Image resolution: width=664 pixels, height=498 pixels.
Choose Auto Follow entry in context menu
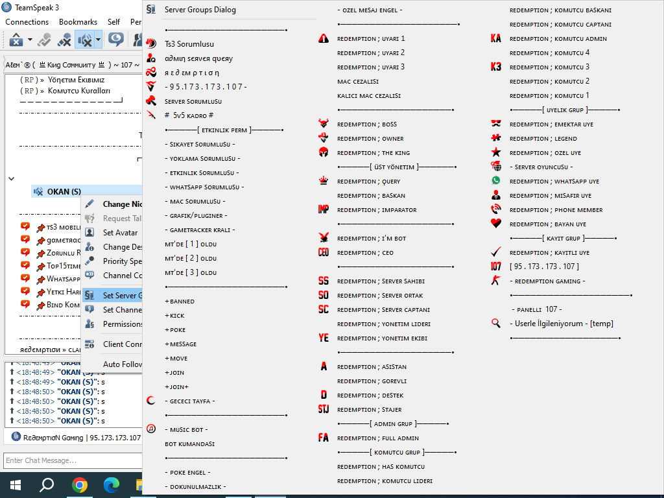pyautogui.click(x=112, y=364)
